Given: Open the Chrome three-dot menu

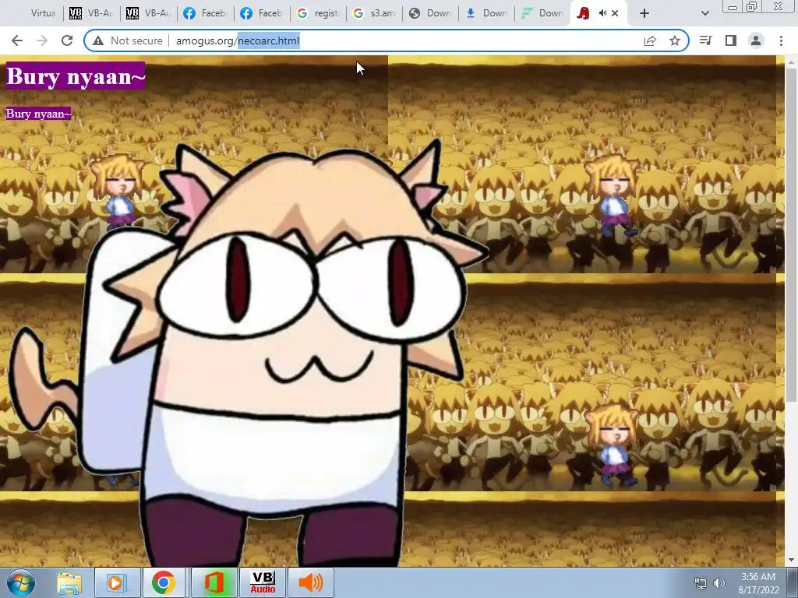Looking at the screenshot, I should click(x=781, y=40).
